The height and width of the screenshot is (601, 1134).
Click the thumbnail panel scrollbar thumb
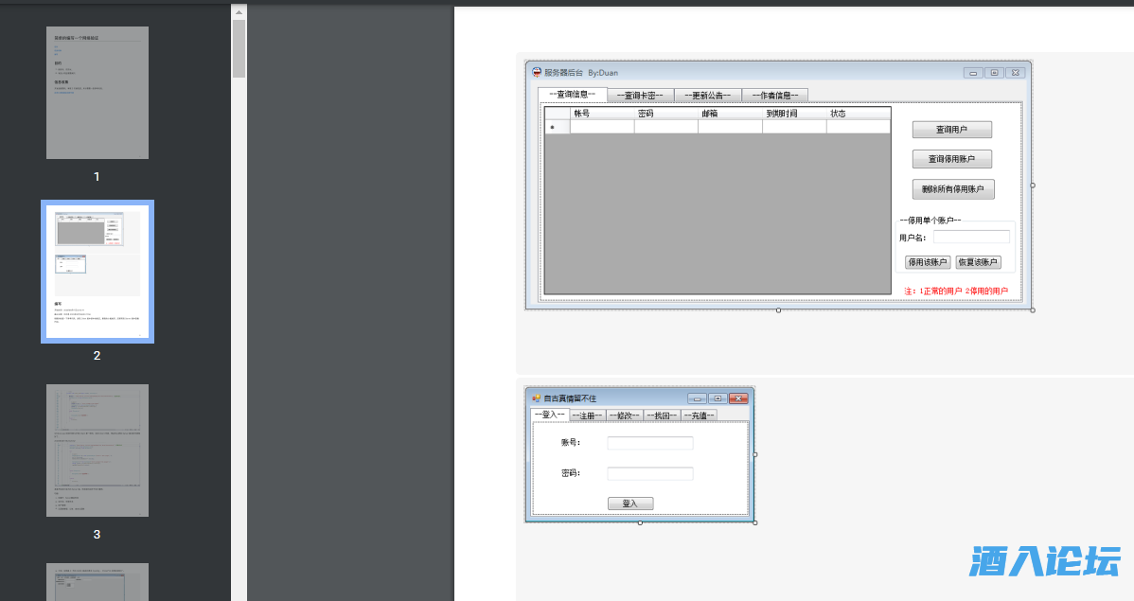(239, 47)
